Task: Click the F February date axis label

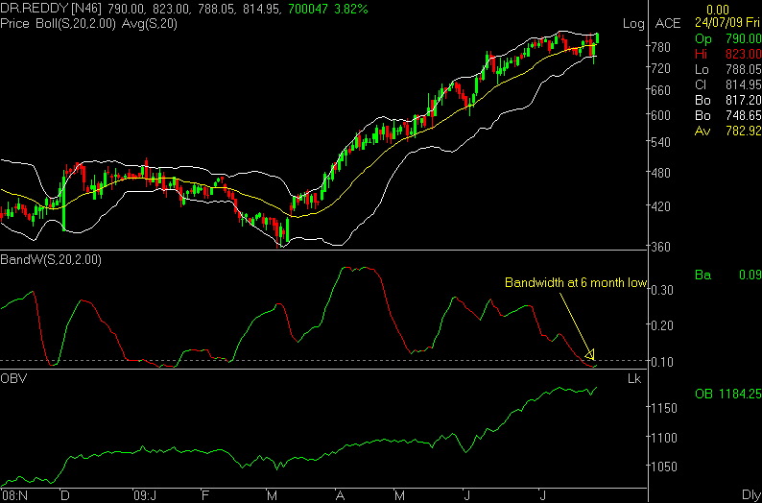Action: tap(205, 496)
